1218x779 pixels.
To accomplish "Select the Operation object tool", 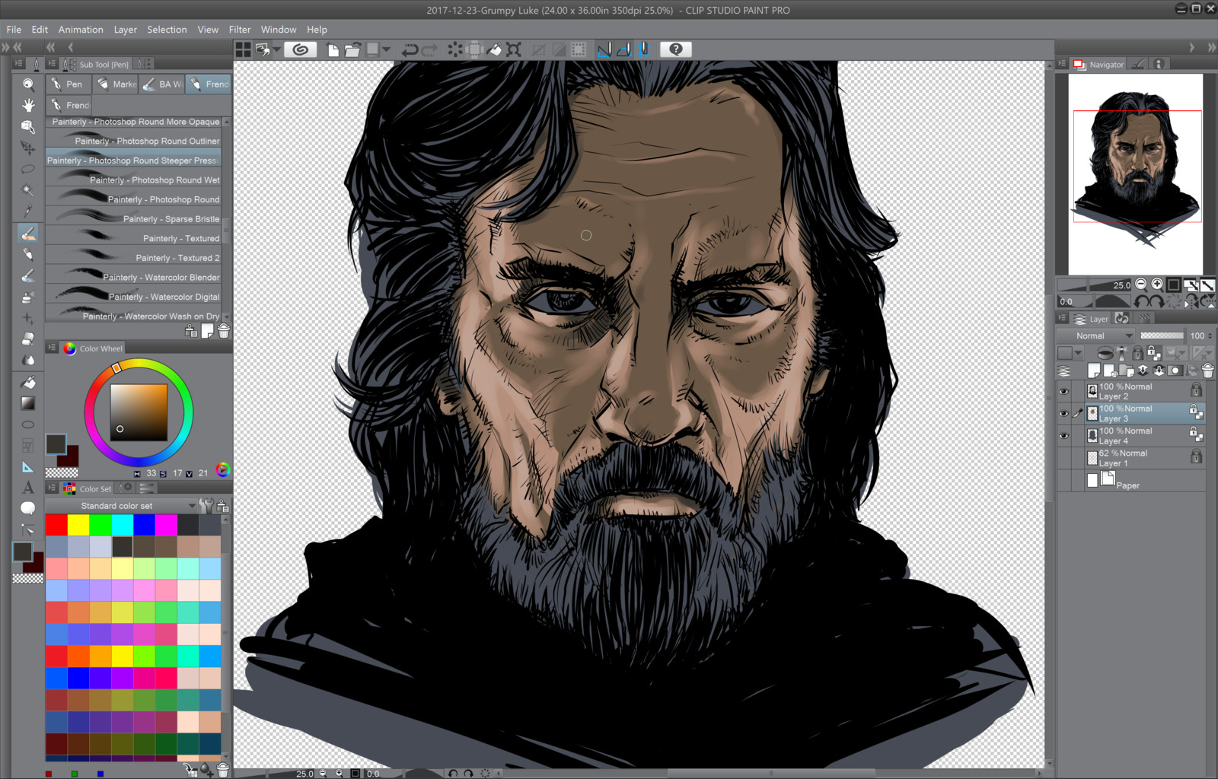I will point(28,126).
